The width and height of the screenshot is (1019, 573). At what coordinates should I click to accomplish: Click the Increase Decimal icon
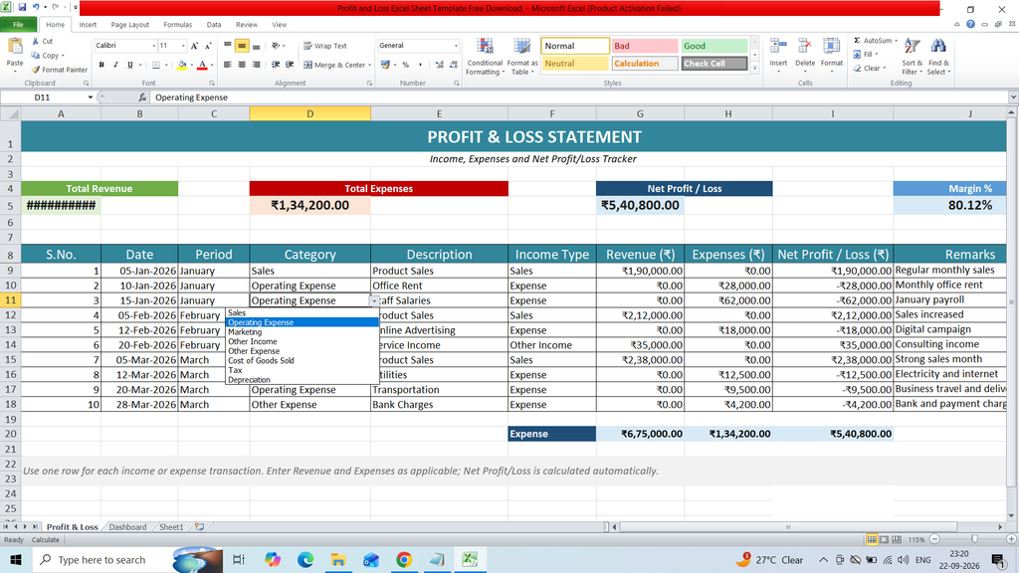(439, 65)
